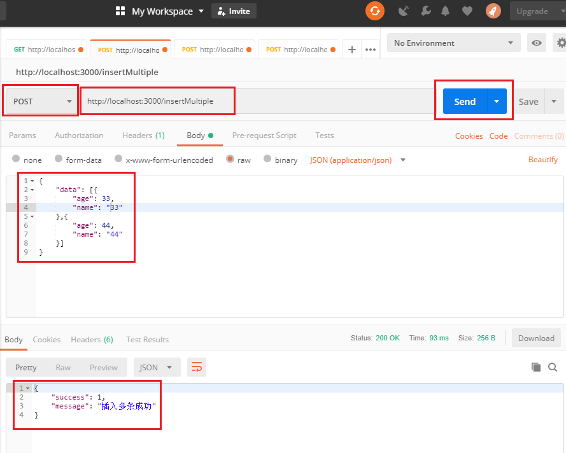Open the Params tab

tap(22, 136)
